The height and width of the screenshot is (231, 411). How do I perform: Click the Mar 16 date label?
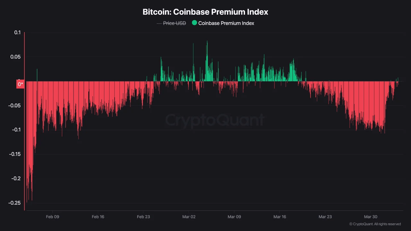279,217
